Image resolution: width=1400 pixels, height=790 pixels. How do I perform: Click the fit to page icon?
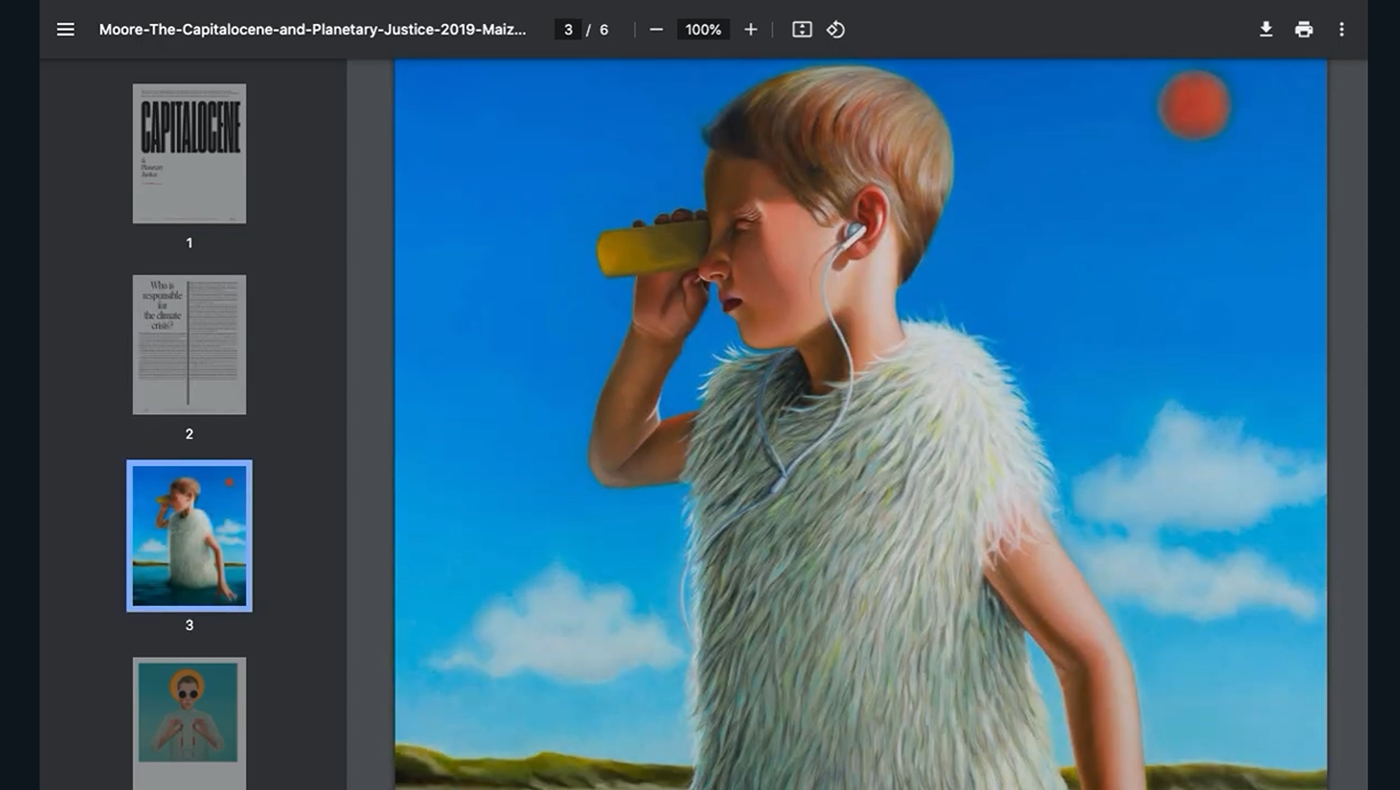pos(801,29)
